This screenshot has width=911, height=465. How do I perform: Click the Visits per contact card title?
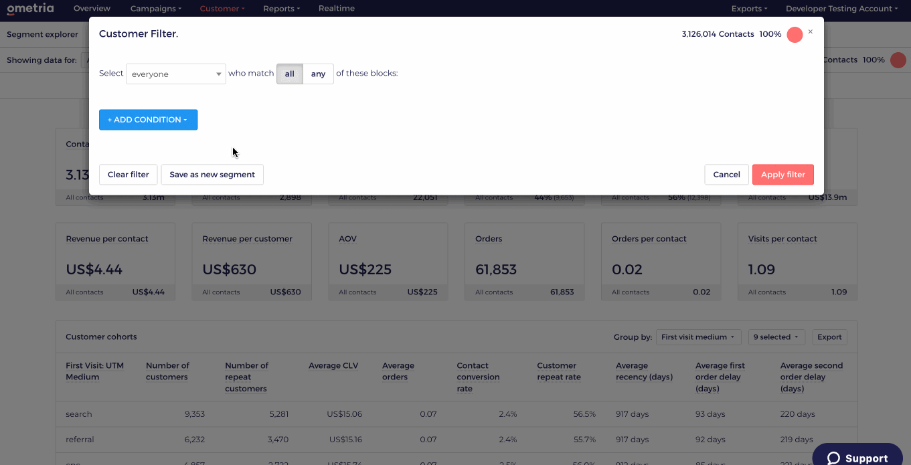tap(782, 239)
